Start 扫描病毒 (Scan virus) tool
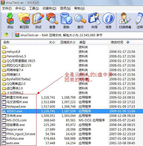 pyautogui.click(x=125, y=21)
